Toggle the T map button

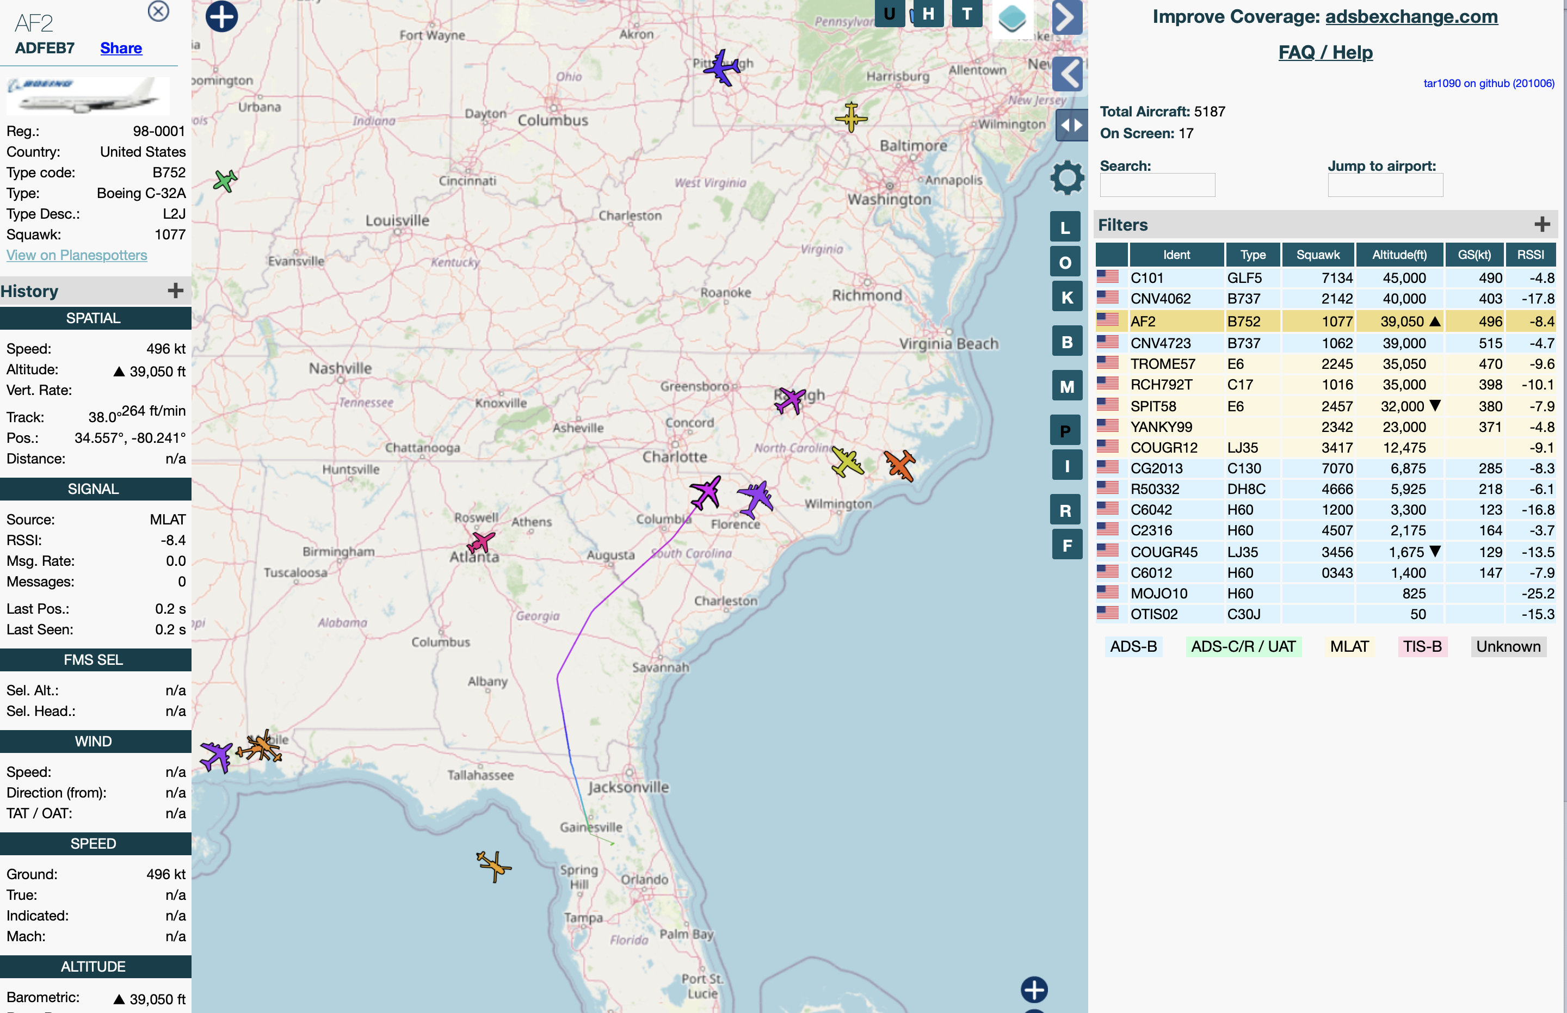tap(967, 13)
